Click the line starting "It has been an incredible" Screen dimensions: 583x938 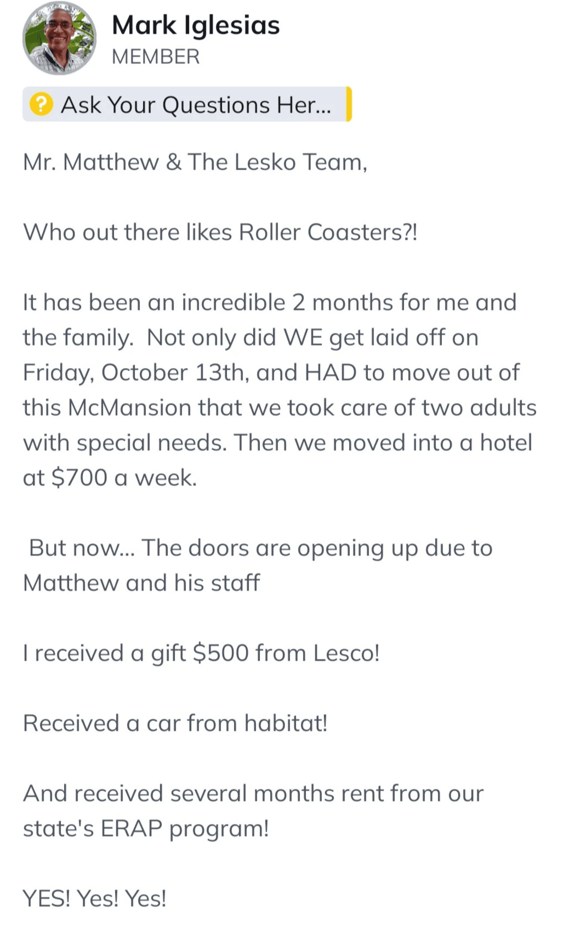[x=269, y=302]
